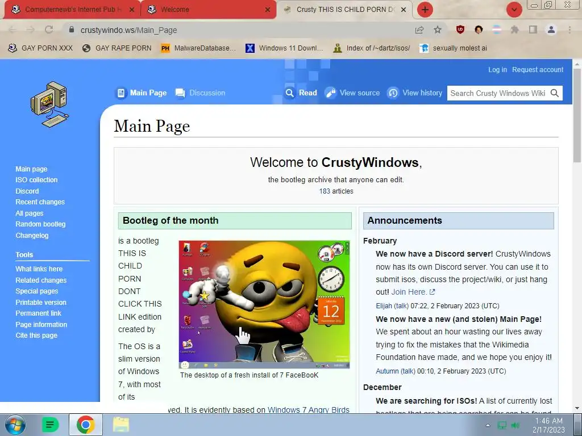The width and height of the screenshot is (582, 436).
Task: Open the MalwareDatabase bookmark
Action: pyautogui.click(x=198, y=48)
